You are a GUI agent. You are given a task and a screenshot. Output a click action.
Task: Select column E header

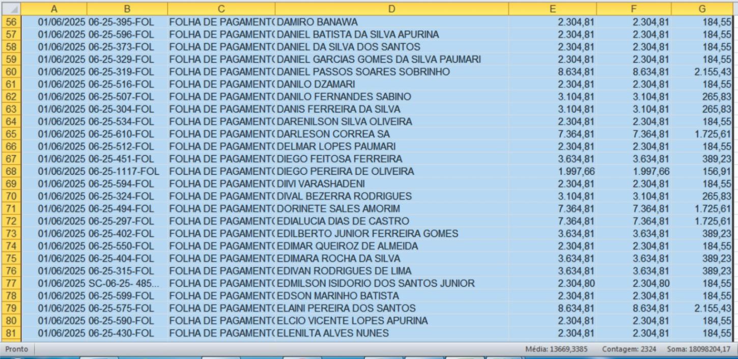(x=552, y=9)
